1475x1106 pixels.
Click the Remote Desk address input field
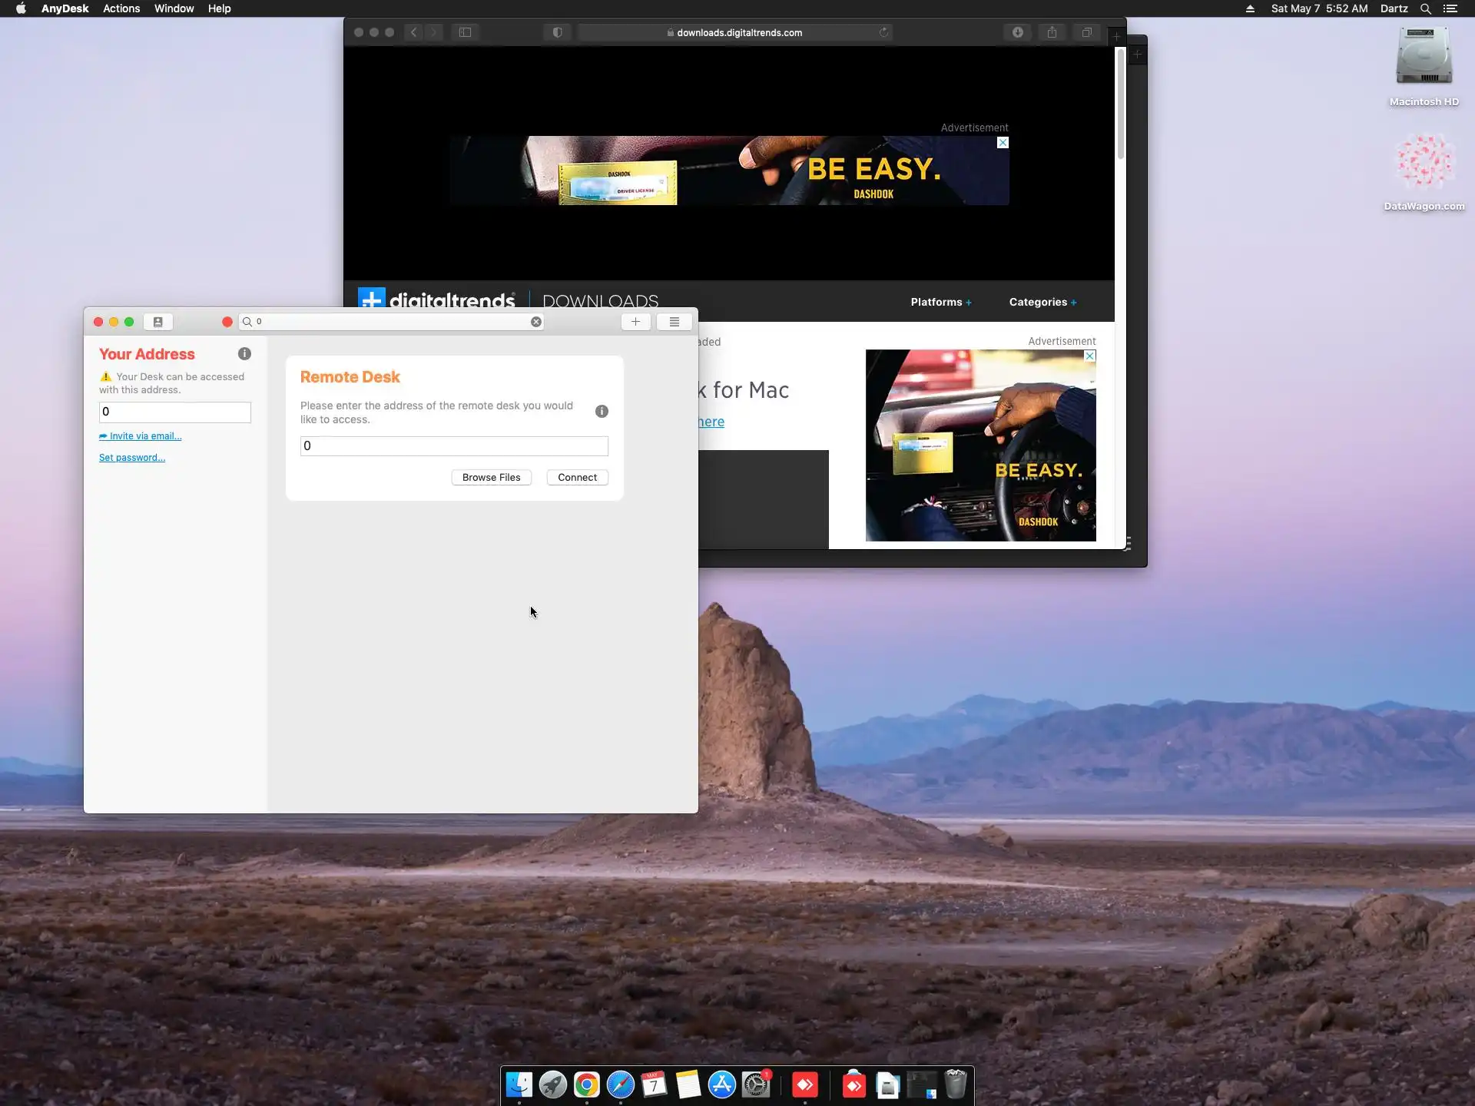[454, 446]
